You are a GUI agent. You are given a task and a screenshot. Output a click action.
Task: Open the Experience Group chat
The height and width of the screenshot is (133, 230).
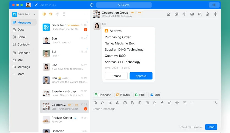64,93
